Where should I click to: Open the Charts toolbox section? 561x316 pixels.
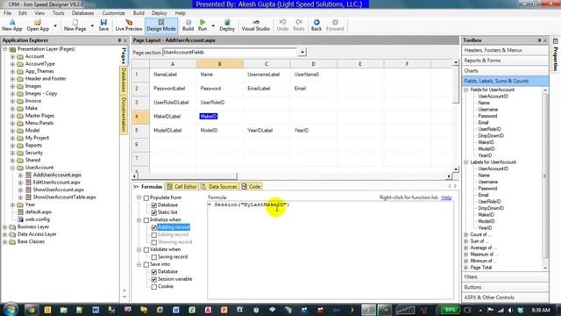(x=505, y=71)
